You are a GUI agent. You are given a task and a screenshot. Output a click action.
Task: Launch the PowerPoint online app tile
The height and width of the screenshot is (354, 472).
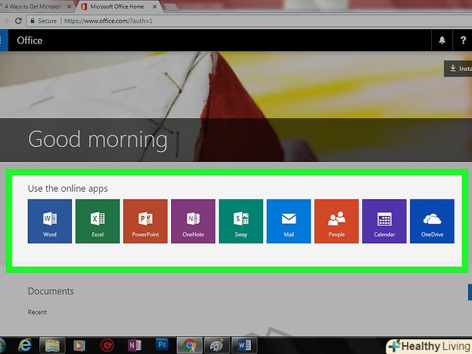pos(145,221)
